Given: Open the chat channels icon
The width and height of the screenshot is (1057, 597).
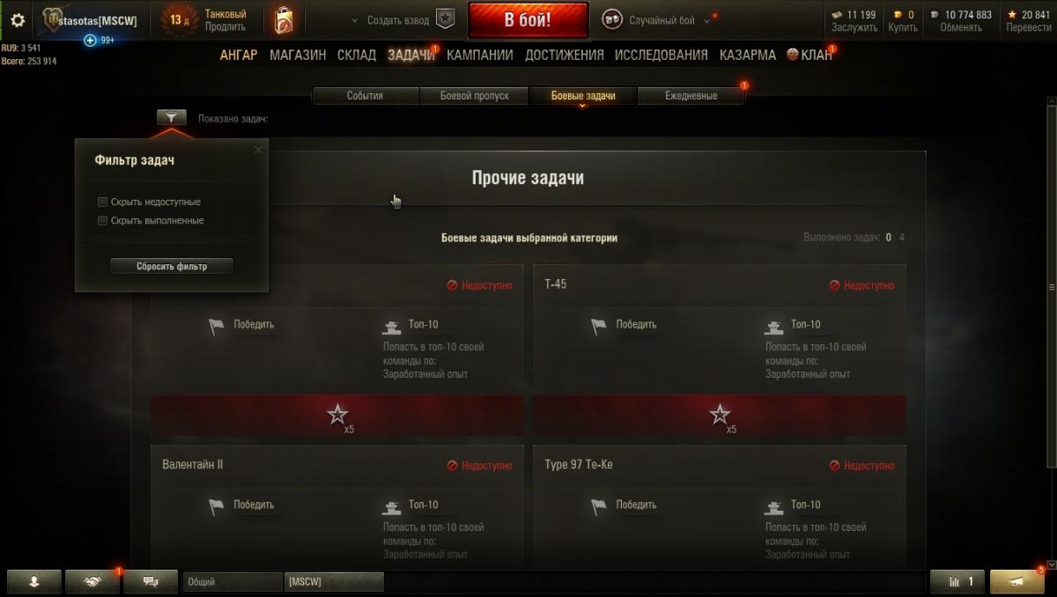Looking at the screenshot, I should click(x=150, y=581).
